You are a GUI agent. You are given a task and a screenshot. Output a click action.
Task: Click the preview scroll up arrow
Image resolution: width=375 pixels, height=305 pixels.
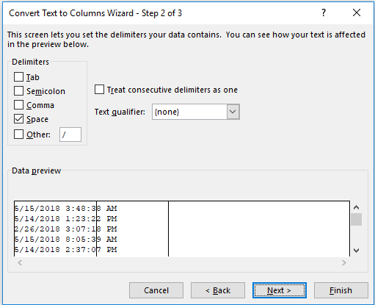(x=357, y=207)
